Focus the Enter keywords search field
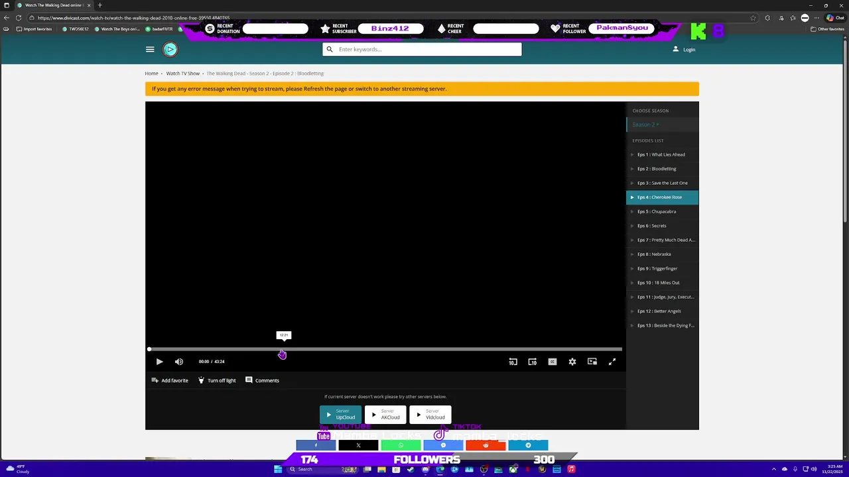 coord(422,49)
